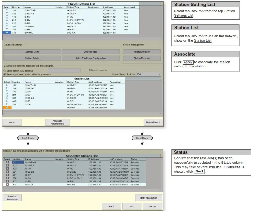The height and width of the screenshot is (211, 254).
Task: Check the box for 101 in Associated Stations List
Action: point(8,162)
